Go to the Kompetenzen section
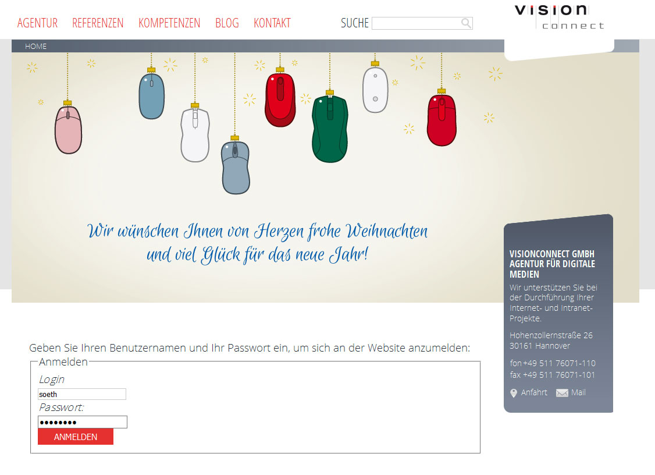This screenshot has width=655, height=475. click(169, 23)
